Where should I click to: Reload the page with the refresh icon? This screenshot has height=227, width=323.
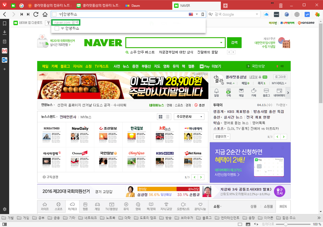point(36,14)
